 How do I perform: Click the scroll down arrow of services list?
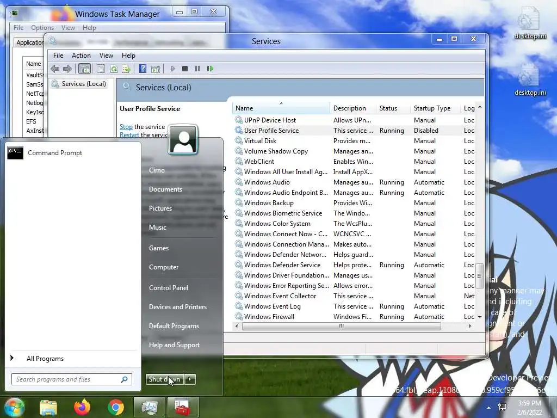click(480, 317)
